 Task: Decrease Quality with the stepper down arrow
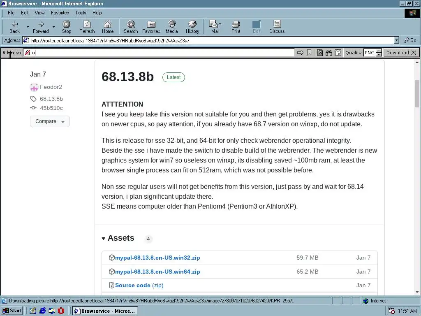(379, 55)
